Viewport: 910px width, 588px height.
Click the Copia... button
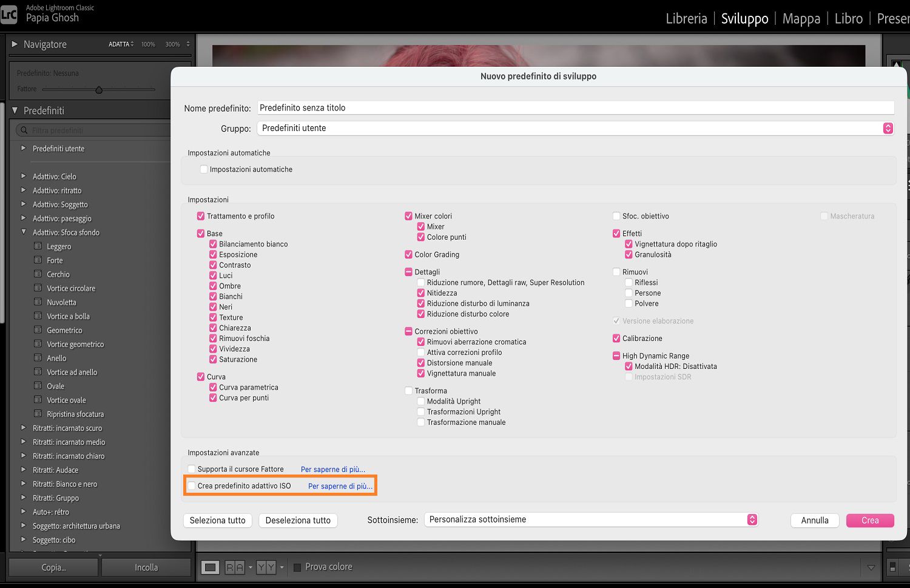tap(53, 567)
